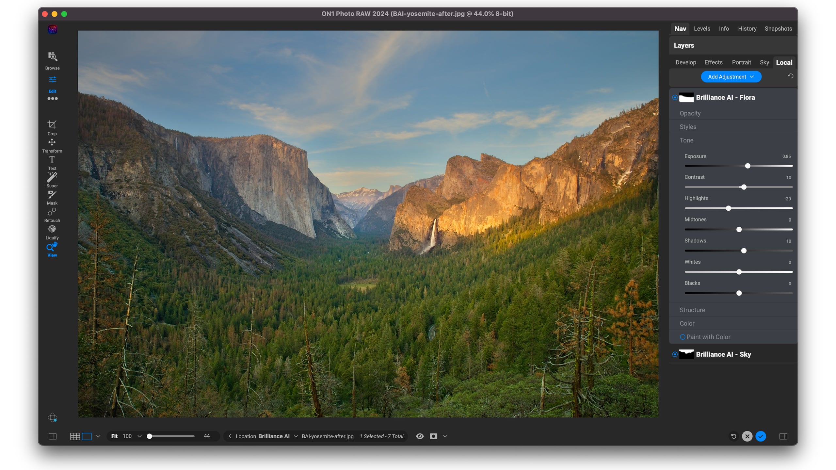This screenshot has height=470, width=836.
Task: Click the Brilliance AI - Sky mask thumbnail
Action: point(686,354)
